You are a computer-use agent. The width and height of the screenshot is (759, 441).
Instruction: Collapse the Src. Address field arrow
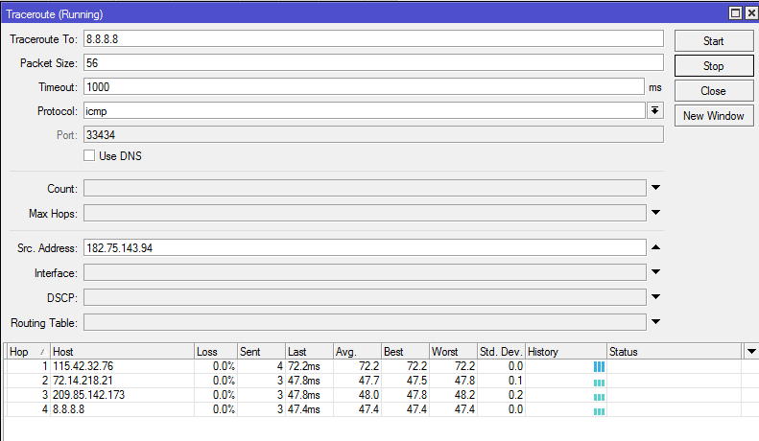[656, 247]
